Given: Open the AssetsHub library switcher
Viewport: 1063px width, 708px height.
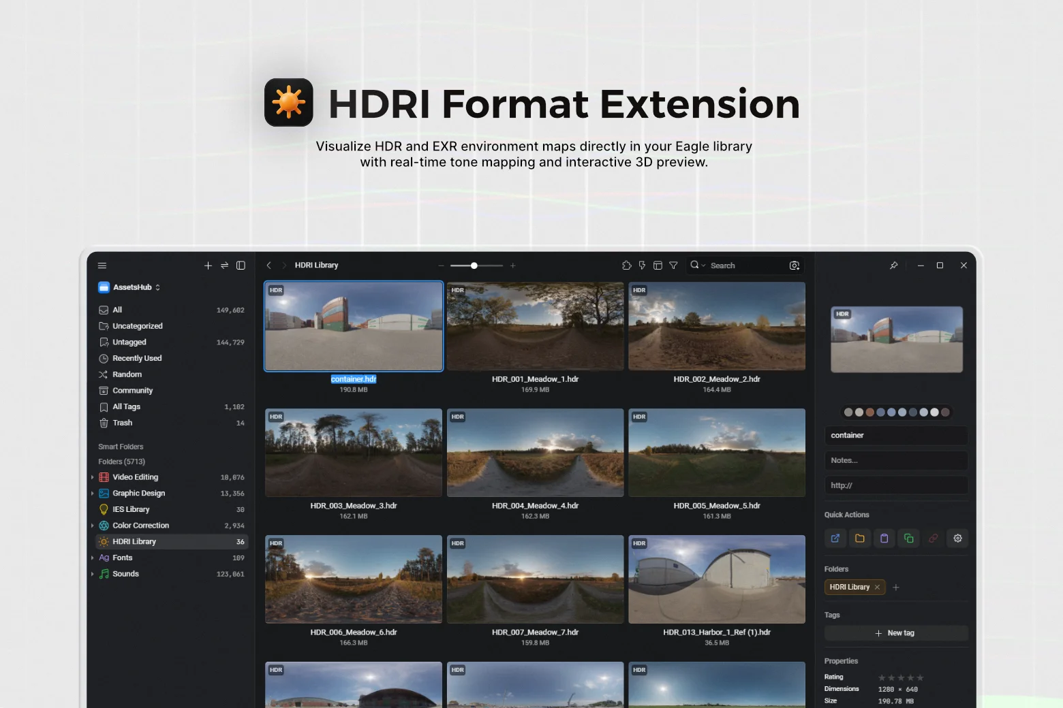Looking at the screenshot, I should click(133, 287).
